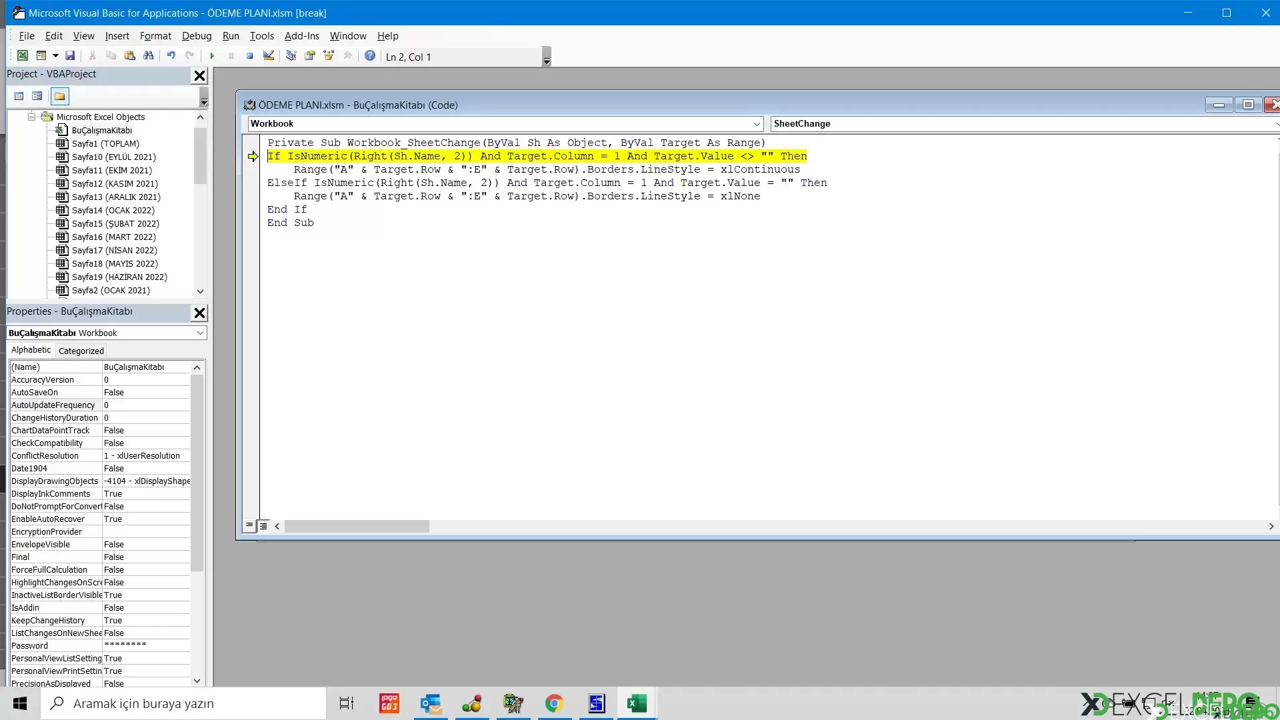Image resolution: width=1280 pixels, height=720 pixels.
Task: Select Sayfa16 (MART 2022) in tree
Action: 114,237
